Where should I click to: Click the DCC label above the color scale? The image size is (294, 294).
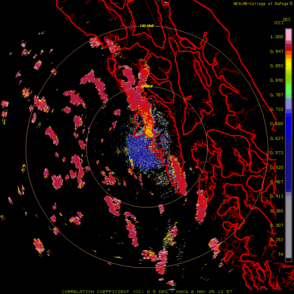(287, 20)
